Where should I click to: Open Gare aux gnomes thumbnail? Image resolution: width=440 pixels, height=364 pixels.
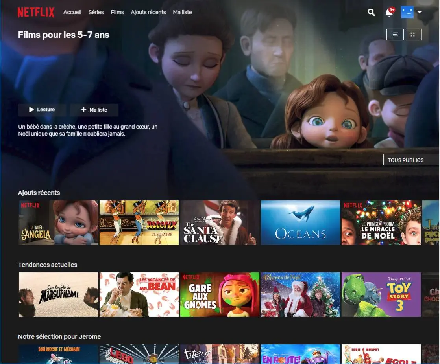pos(220,294)
